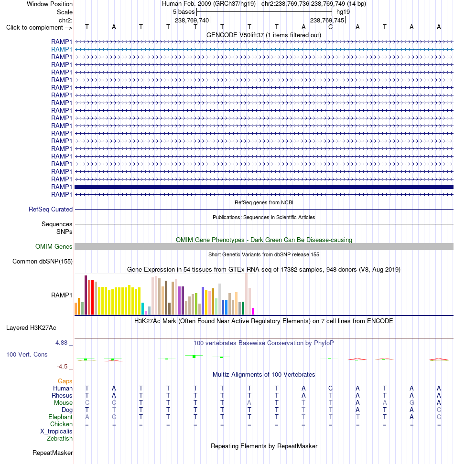Click the 'Human Feb. 2009 (GRCh37/hg19)' assembly text
This screenshot has width=454, height=464.
[209, 4]
